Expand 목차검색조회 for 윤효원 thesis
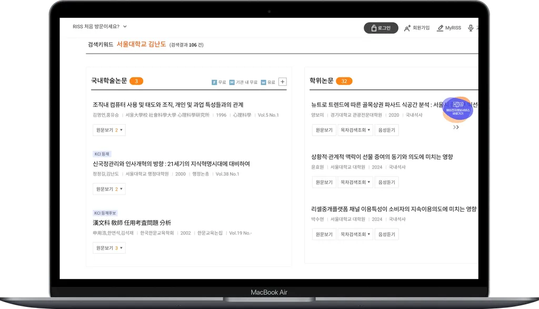Viewport: 539px width, 309px height. coord(355,182)
